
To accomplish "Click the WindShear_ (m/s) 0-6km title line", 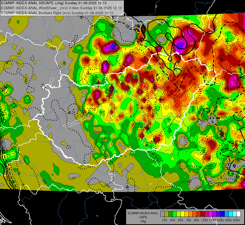I will pos(61,8).
